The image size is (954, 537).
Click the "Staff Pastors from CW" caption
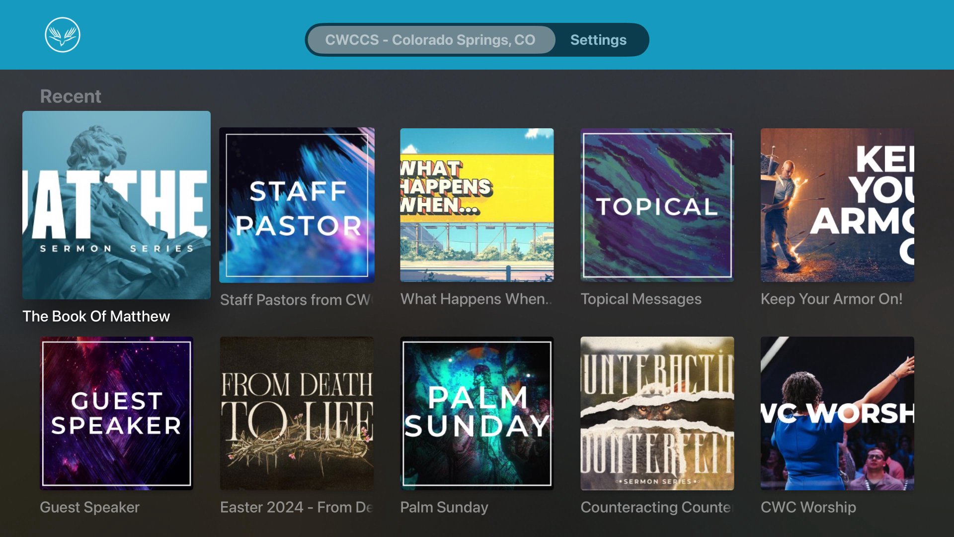pos(296,300)
